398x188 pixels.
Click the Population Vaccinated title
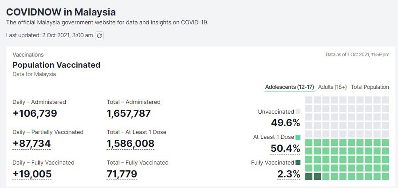pos(56,65)
